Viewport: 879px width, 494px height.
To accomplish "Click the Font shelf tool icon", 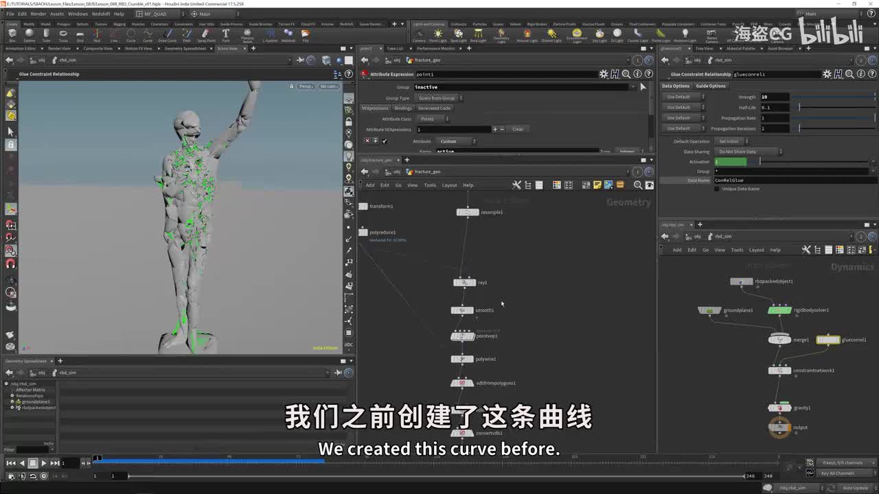I will pos(225,34).
